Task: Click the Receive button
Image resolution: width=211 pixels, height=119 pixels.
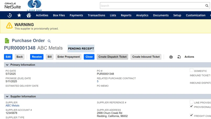Action: click(37, 57)
